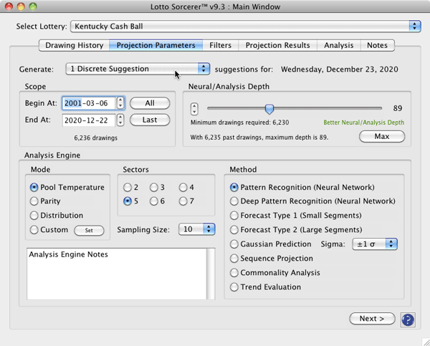Click the Begin At date stepper arrows
This screenshot has width=430, height=346.
pos(120,103)
